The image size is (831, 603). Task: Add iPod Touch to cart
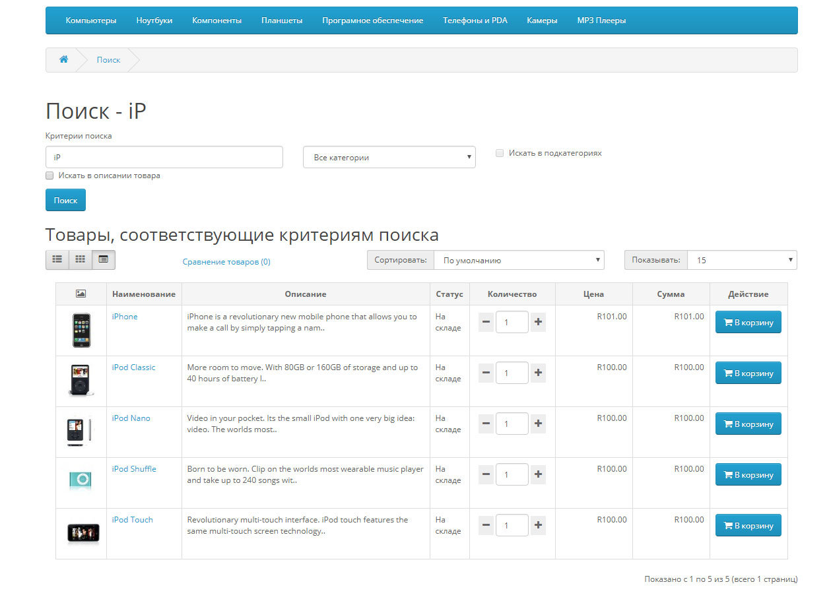(x=748, y=525)
